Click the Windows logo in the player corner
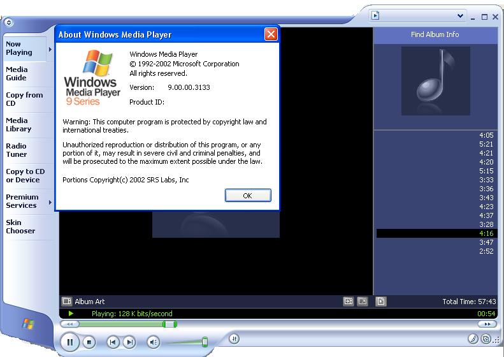Viewport: 504px width, 357px height. [28, 324]
